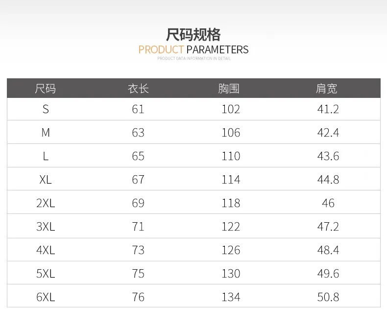387x326 pixels.
Task: Select the 6XL size row label
Action: pos(46,297)
